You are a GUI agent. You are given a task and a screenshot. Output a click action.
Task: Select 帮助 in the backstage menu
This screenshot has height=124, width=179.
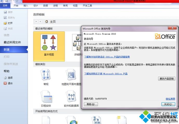click(x=6, y=71)
